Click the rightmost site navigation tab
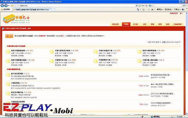This screenshot has width=188, height=118. point(178,24)
